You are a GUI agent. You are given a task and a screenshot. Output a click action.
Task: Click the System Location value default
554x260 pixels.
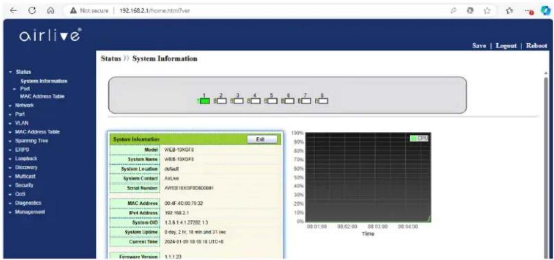point(171,169)
